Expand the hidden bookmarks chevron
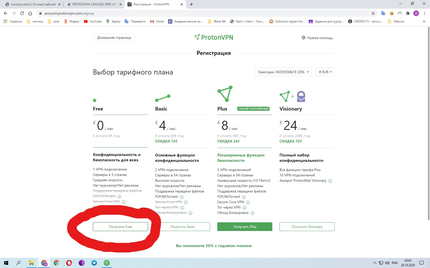 424,21
